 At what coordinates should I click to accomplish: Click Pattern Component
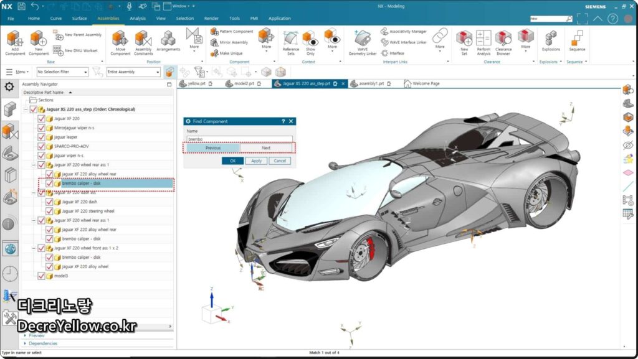pos(232,32)
